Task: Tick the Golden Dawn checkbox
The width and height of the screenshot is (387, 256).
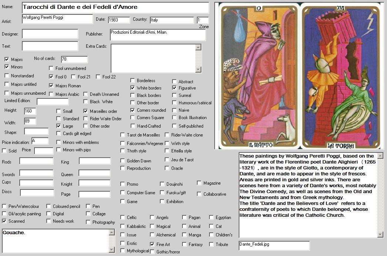Action: click(122, 161)
